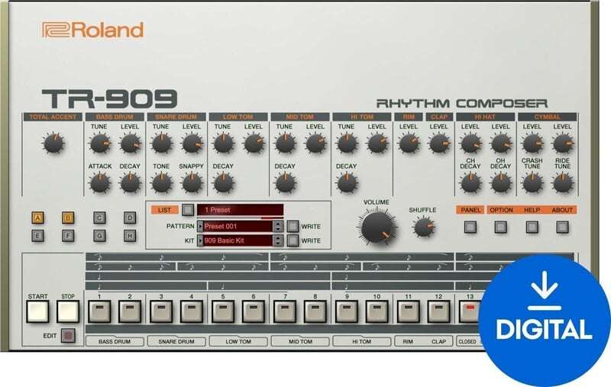Click the pattern stepper arrows beside Preset 001
Screen dimensions: 611x387
(278, 226)
